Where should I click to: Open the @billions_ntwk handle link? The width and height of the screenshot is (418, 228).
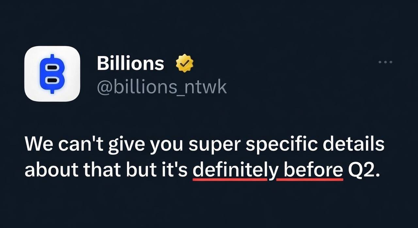coord(162,87)
